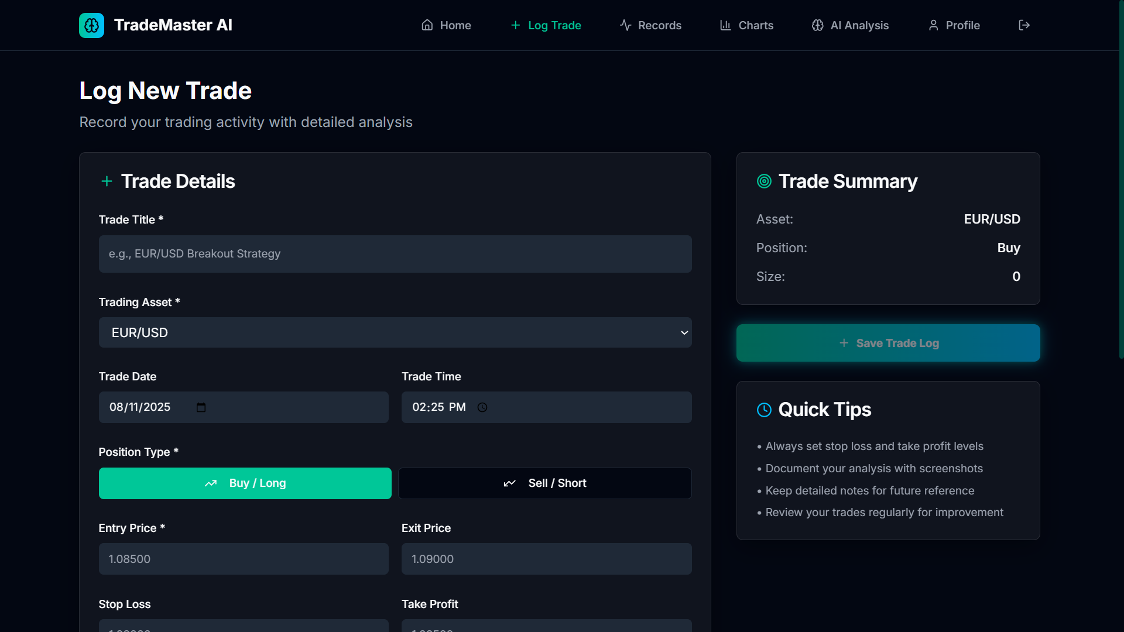
Task: Select Sell / Short position type
Action: pyautogui.click(x=544, y=483)
